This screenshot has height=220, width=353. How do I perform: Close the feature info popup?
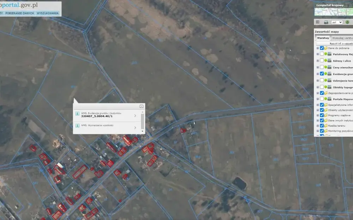[x=142, y=106]
